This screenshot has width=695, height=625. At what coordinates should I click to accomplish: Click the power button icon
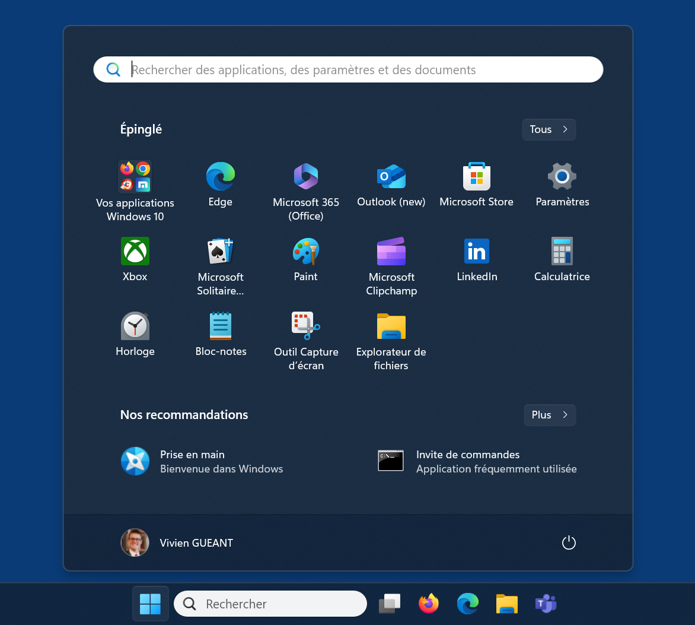[569, 542]
